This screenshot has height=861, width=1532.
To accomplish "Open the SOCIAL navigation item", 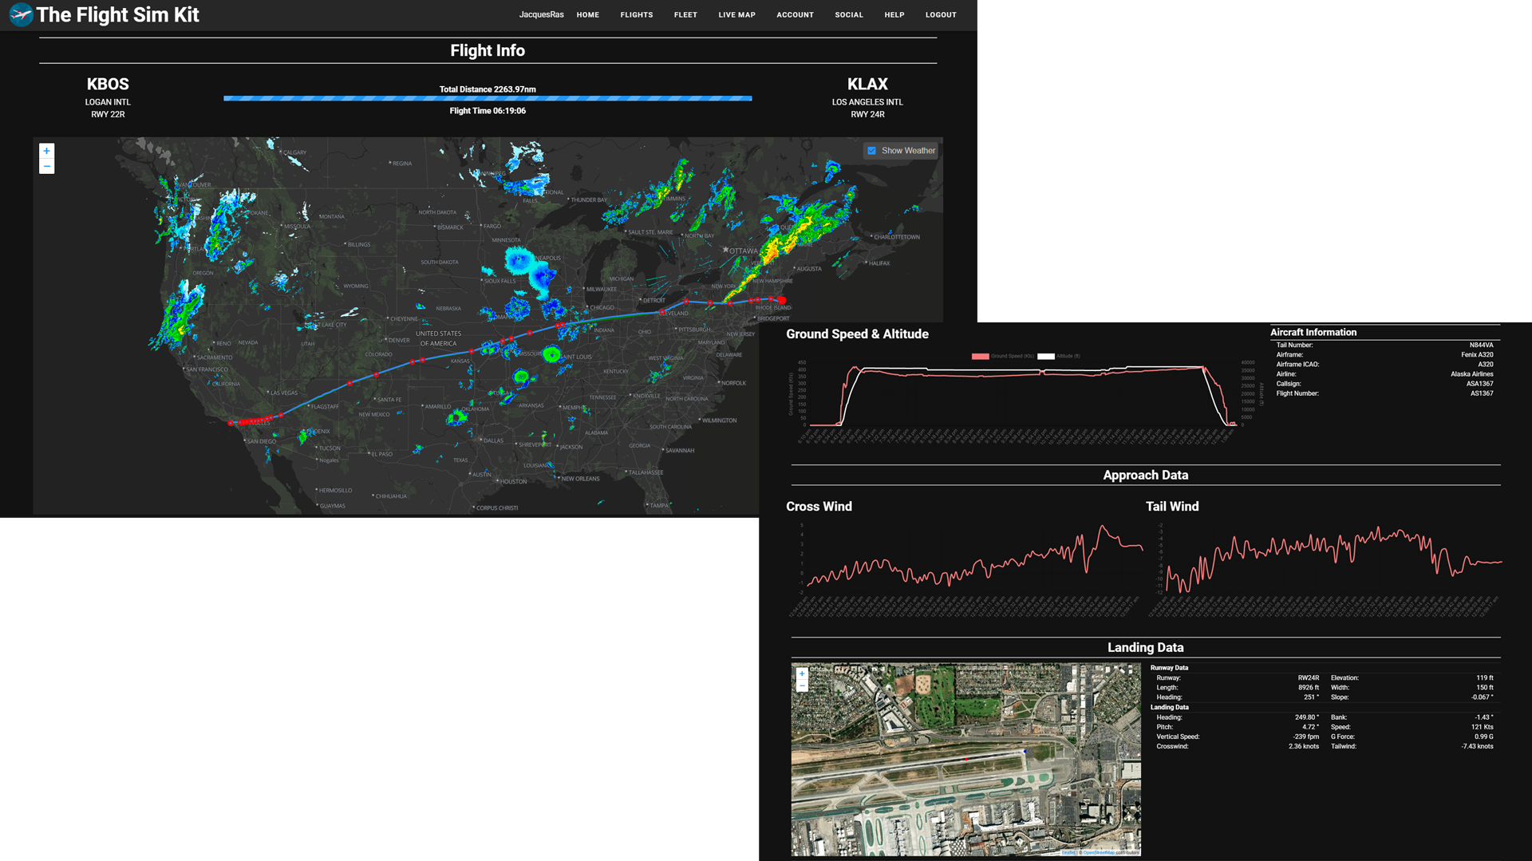I will [x=848, y=15].
